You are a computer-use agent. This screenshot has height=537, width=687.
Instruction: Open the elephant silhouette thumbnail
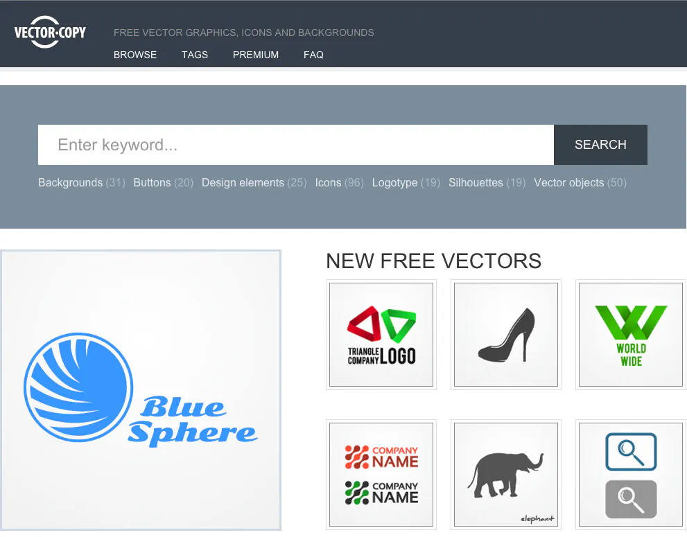point(506,475)
